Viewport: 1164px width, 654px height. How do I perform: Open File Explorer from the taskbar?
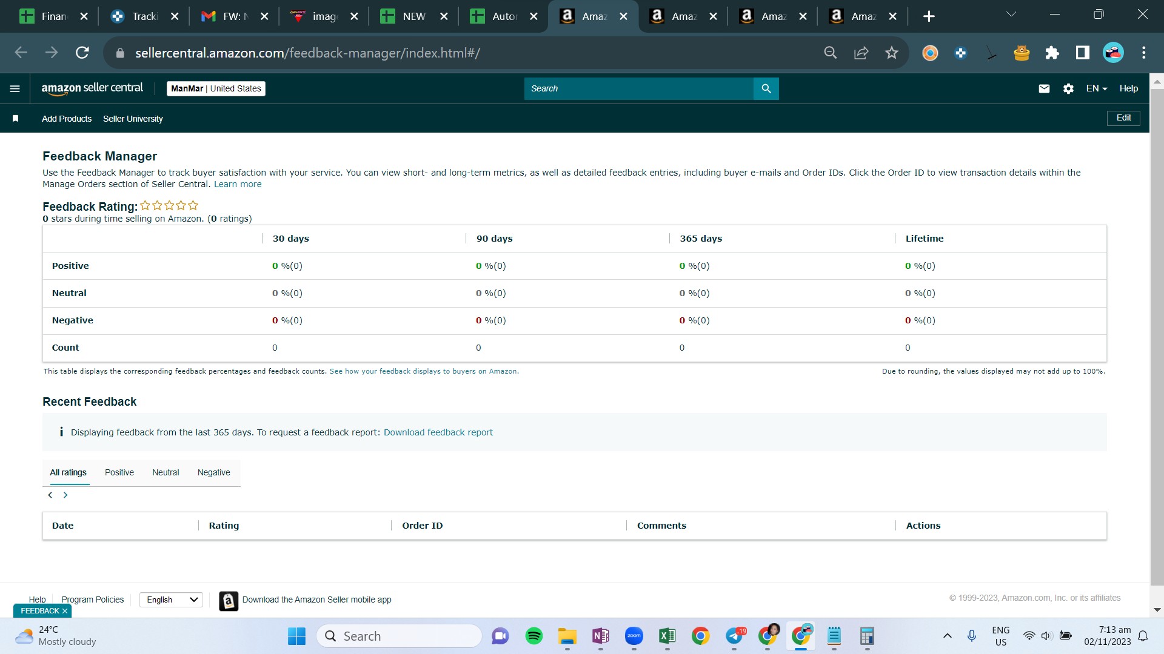point(567,636)
